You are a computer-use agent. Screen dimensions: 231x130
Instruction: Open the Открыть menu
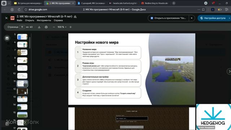tap(30, 20)
